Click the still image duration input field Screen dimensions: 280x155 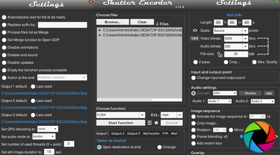point(49,152)
